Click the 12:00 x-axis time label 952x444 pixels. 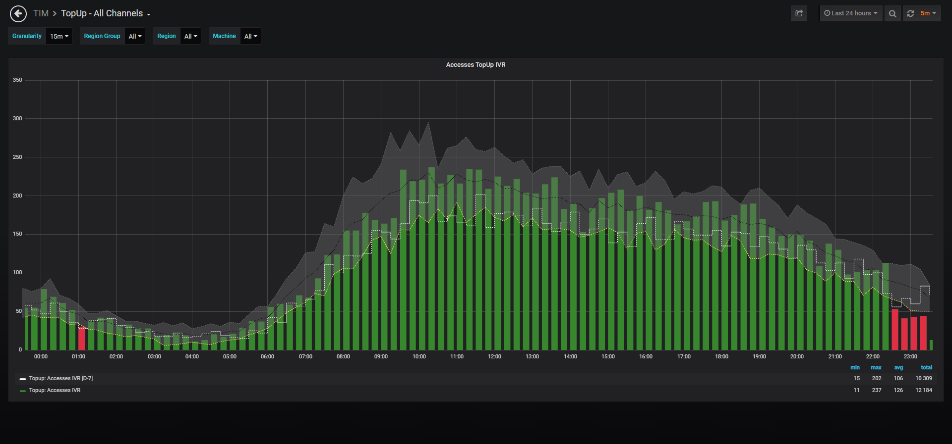pyautogui.click(x=494, y=357)
